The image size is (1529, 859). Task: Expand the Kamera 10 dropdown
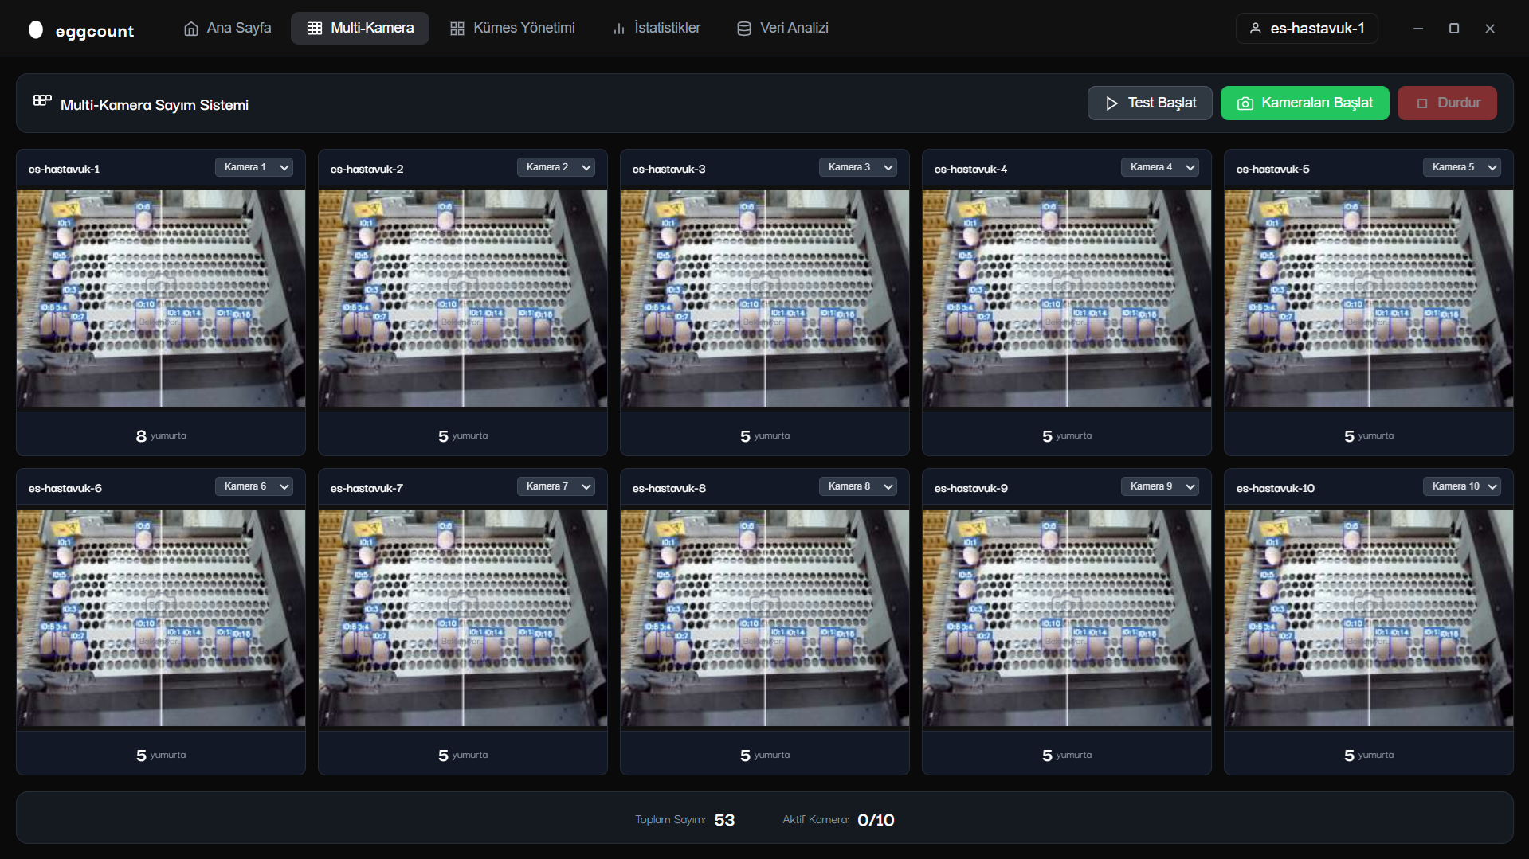click(1461, 486)
